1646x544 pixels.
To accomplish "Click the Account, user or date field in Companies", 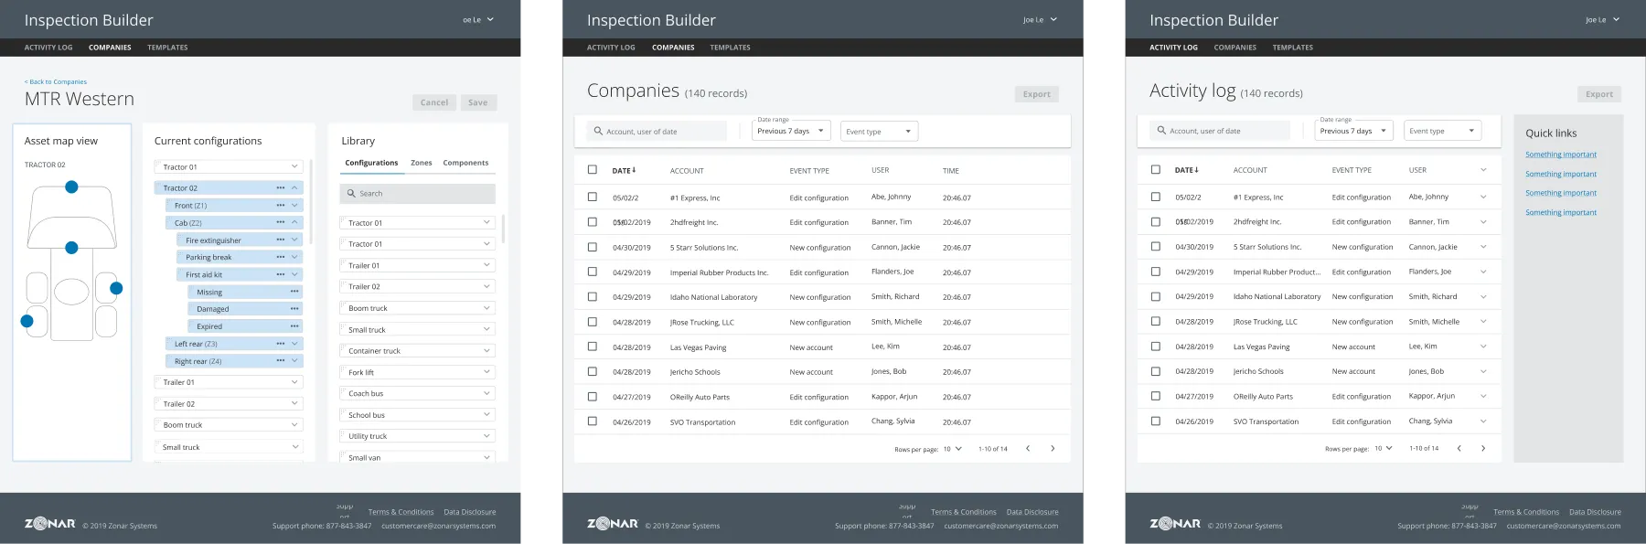I will [657, 131].
